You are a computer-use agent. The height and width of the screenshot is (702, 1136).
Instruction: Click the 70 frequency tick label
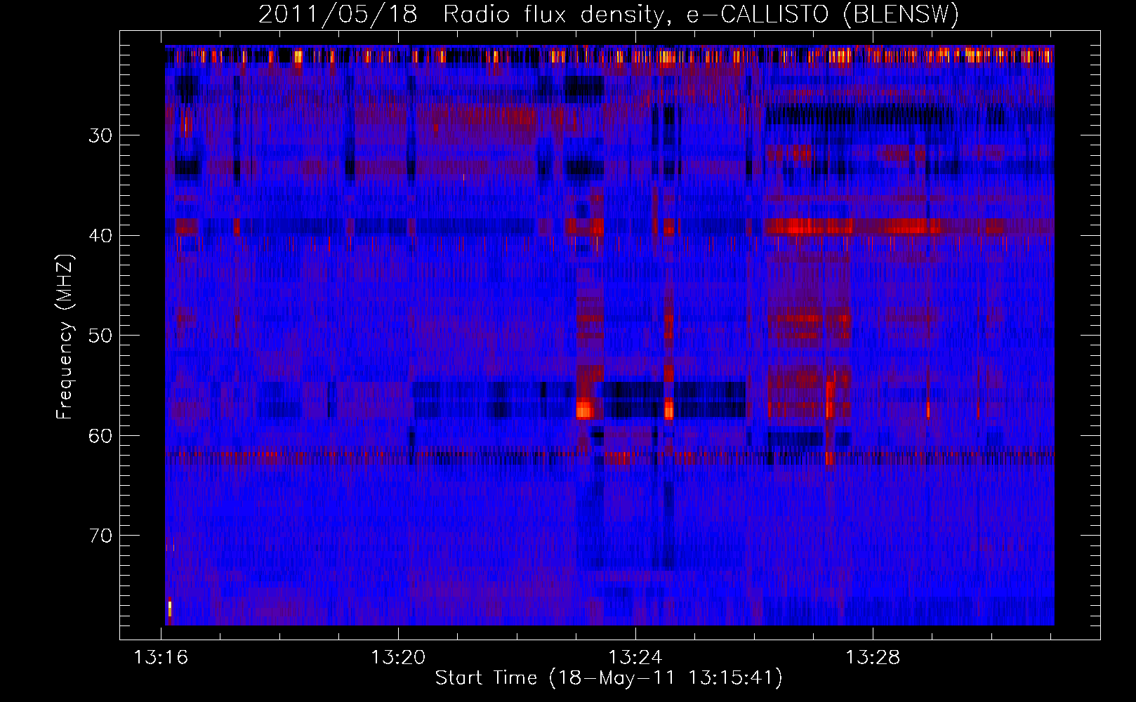pyautogui.click(x=100, y=536)
